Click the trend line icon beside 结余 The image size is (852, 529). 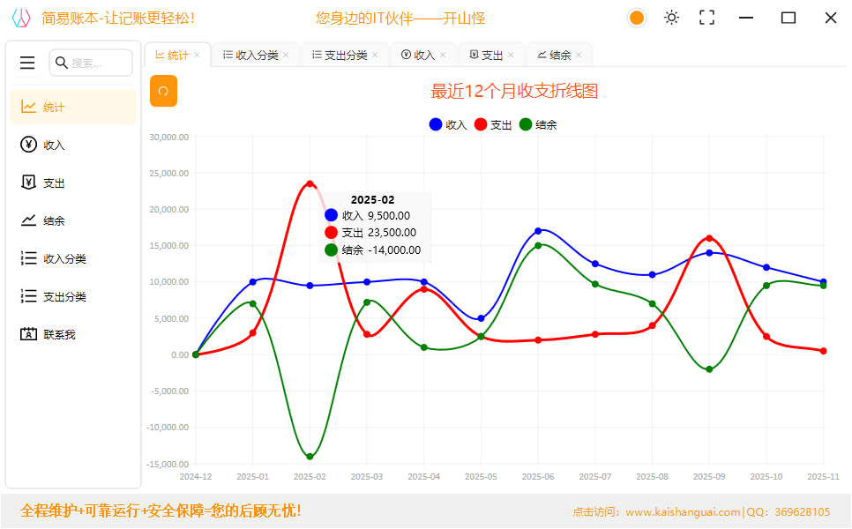coord(28,220)
